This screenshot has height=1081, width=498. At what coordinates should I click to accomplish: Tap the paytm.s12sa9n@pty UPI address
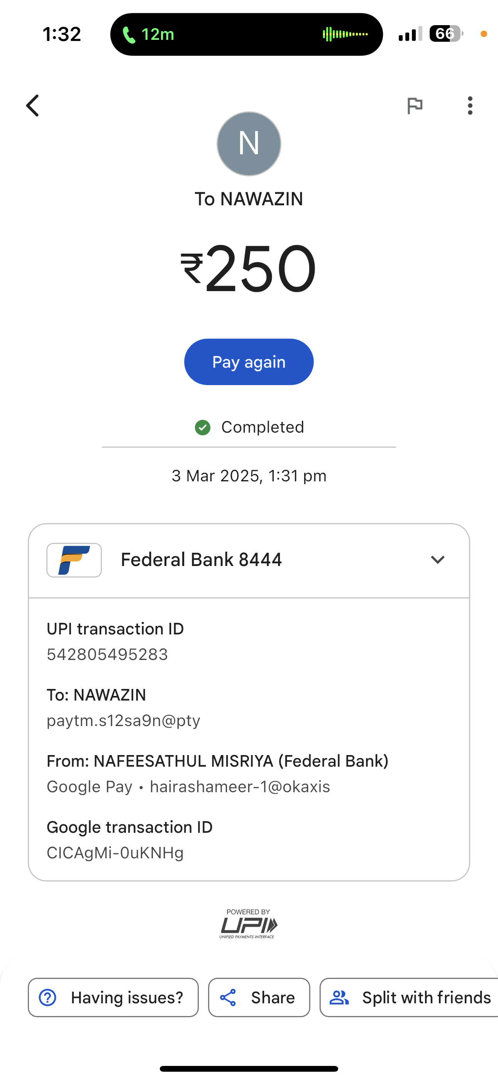click(123, 721)
